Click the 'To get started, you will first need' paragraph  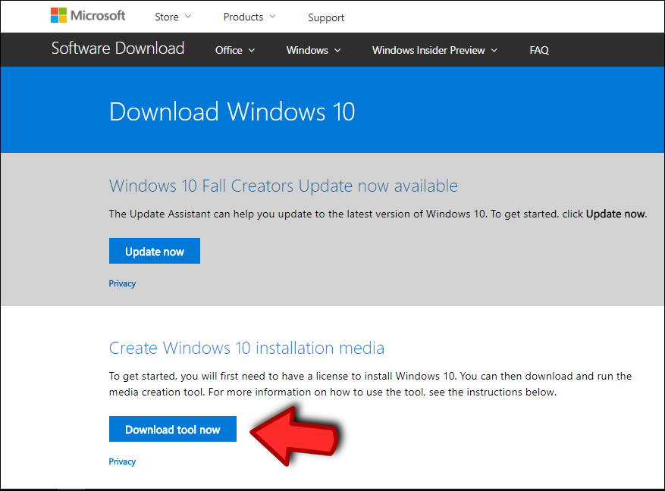pos(370,384)
